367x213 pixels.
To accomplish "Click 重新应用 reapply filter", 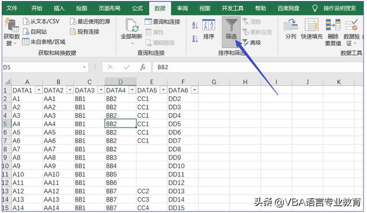I will (x=257, y=32).
